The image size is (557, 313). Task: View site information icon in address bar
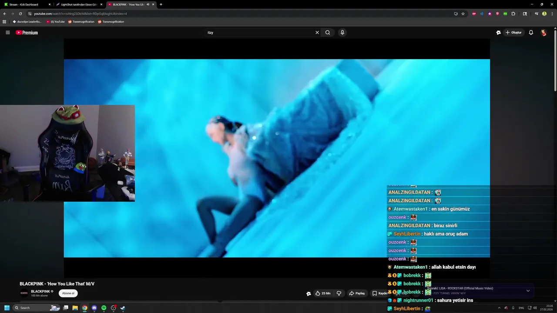tap(30, 13)
